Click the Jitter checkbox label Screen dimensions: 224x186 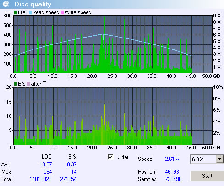point(123,157)
